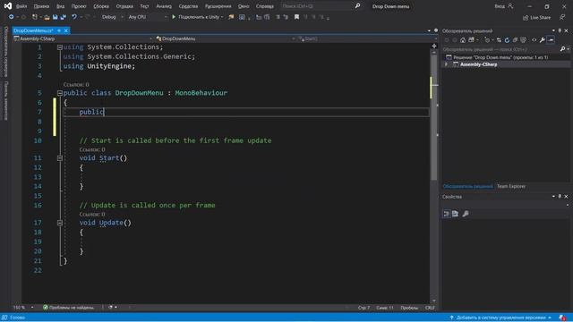Open the Отладка menu
This screenshot has width=573, height=322.
click(x=124, y=6)
